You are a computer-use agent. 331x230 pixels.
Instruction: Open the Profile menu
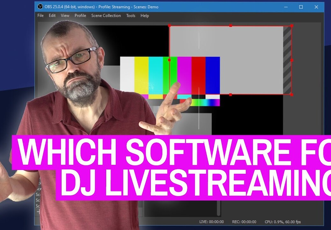(80, 15)
